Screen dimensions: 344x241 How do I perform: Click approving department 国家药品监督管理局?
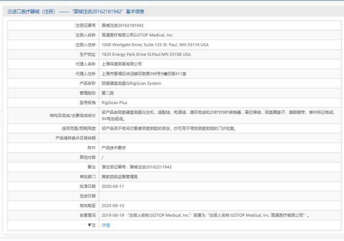pyautogui.click(x=119, y=177)
